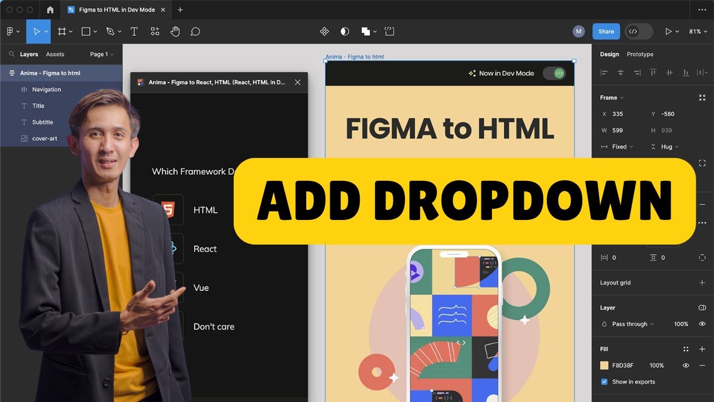714x402 pixels.
Task: Toggle the Clip content icon beside Hug row
Action: 702,163
